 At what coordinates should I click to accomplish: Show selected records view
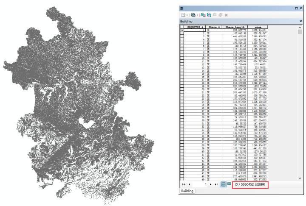[x=229, y=184]
